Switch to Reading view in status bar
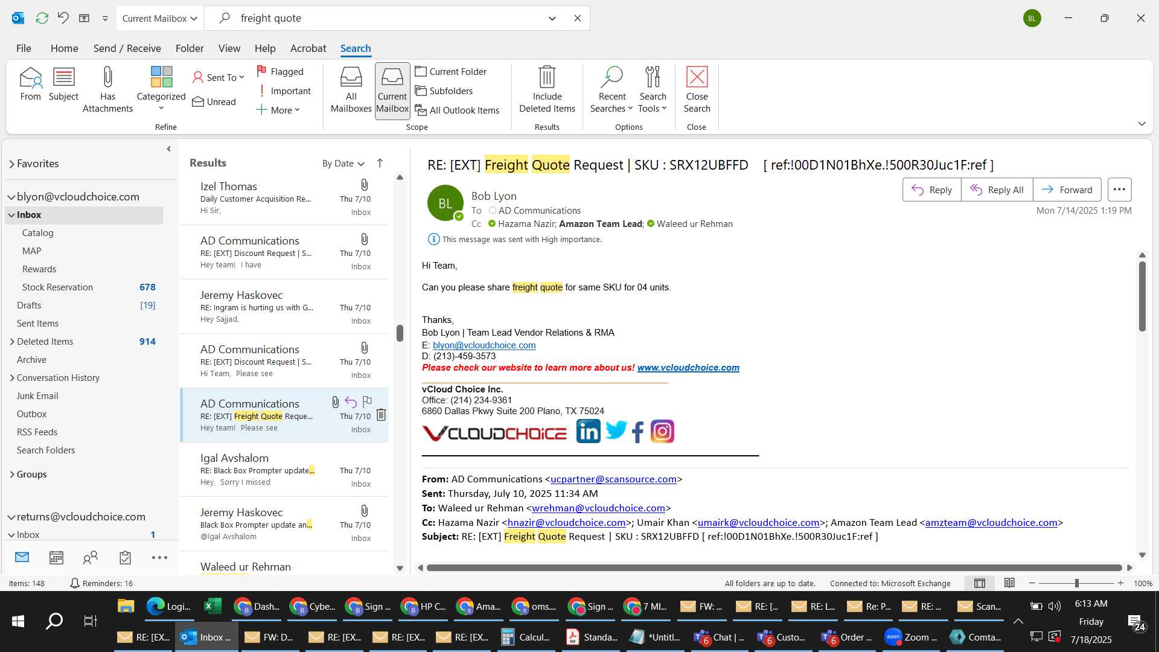Image resolution: width=1159 pixels, height=652 pixels. 1009,583
